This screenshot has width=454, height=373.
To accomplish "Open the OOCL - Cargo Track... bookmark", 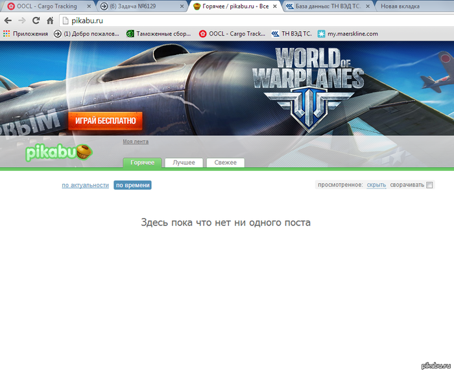I will click(x=232, y=34).
